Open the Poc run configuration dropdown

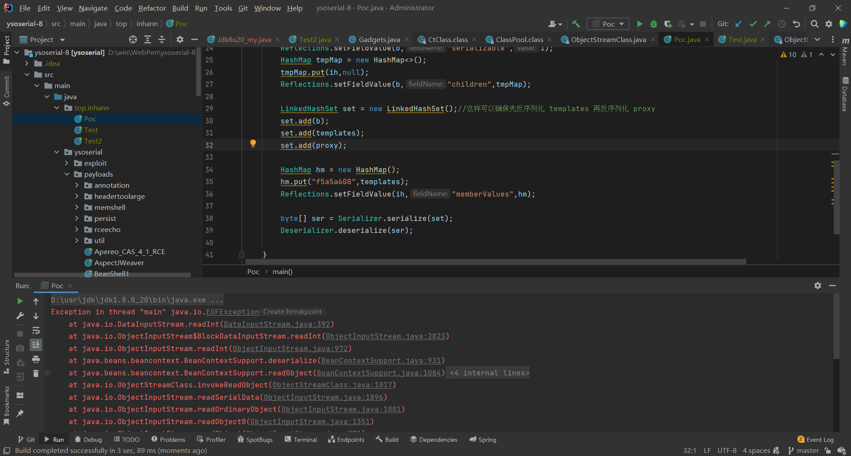608,24
